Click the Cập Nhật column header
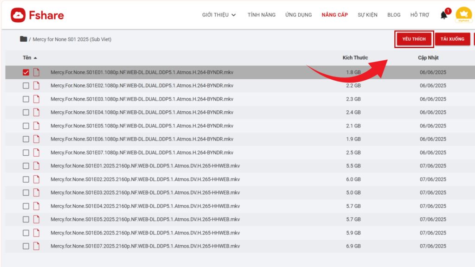 point(428,57)
